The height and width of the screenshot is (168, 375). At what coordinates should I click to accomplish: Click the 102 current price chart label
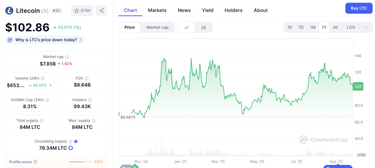pos(358,87)
